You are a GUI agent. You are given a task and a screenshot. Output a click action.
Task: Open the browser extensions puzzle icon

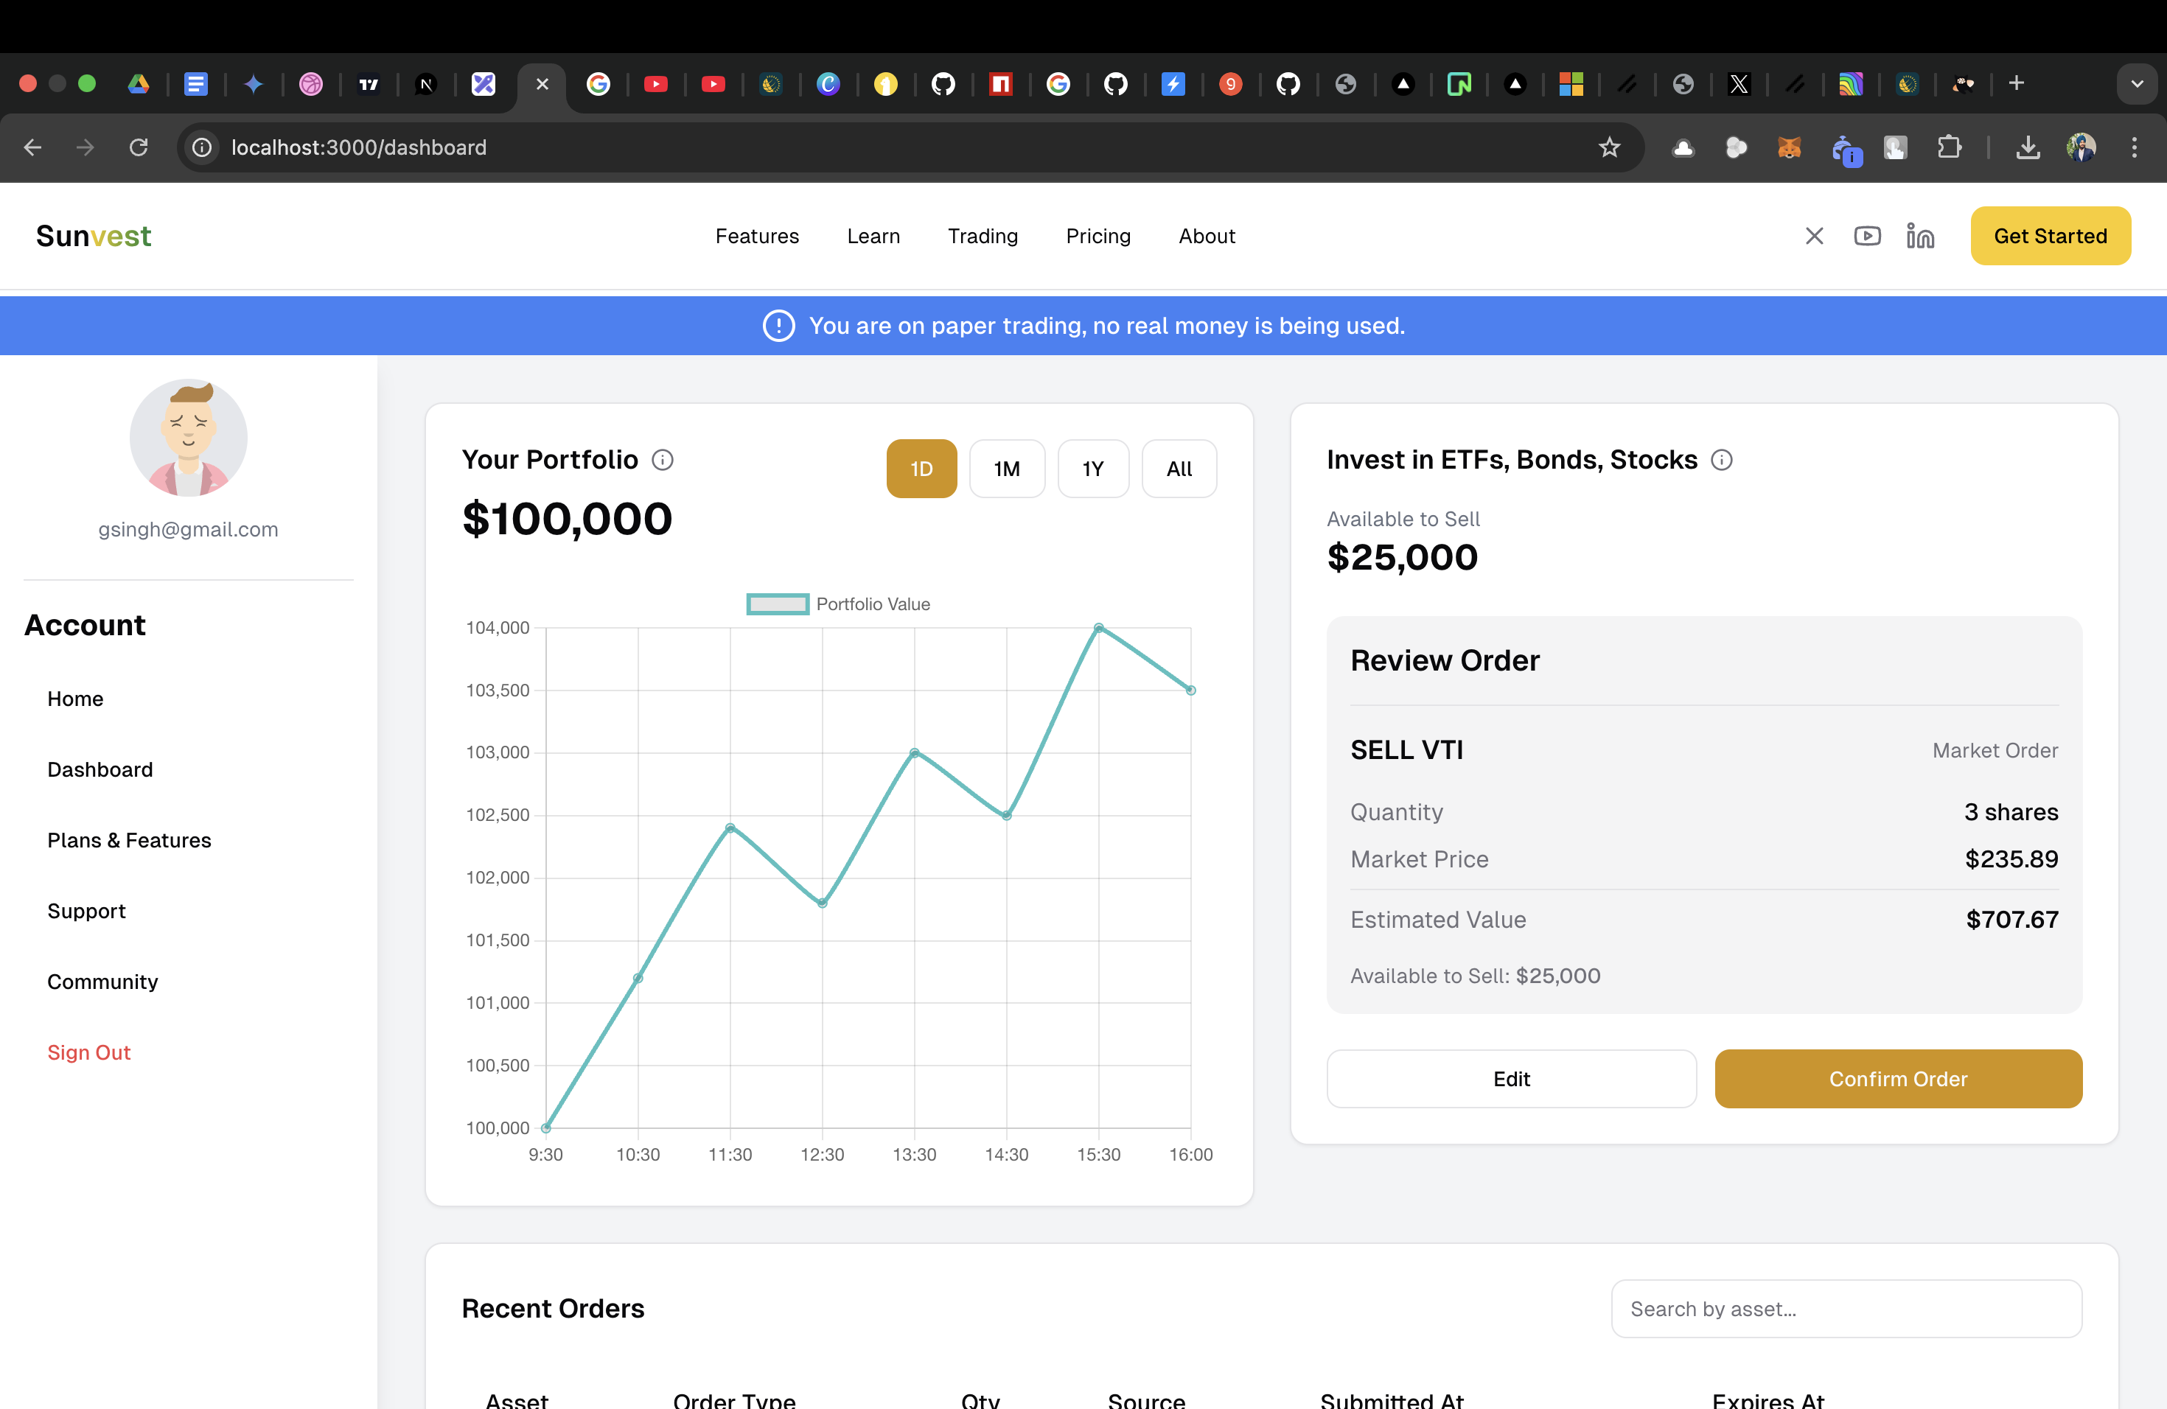coord(1950,147)
